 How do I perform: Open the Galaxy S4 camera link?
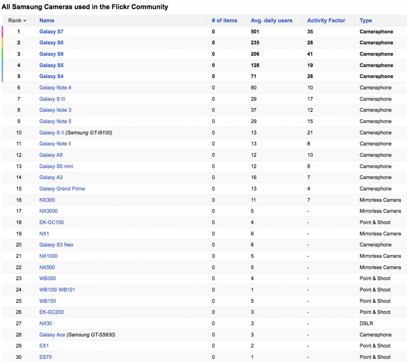tap(51, 76)
